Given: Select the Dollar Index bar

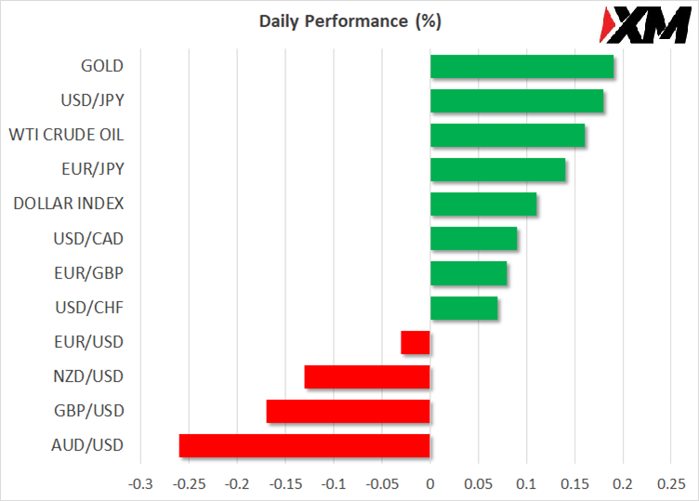Looking at the screenshot, I should click(483, 204).
